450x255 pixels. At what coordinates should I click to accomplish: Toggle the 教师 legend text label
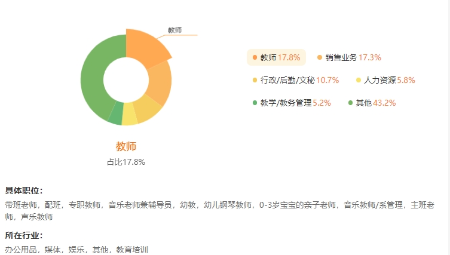point(268,58)
